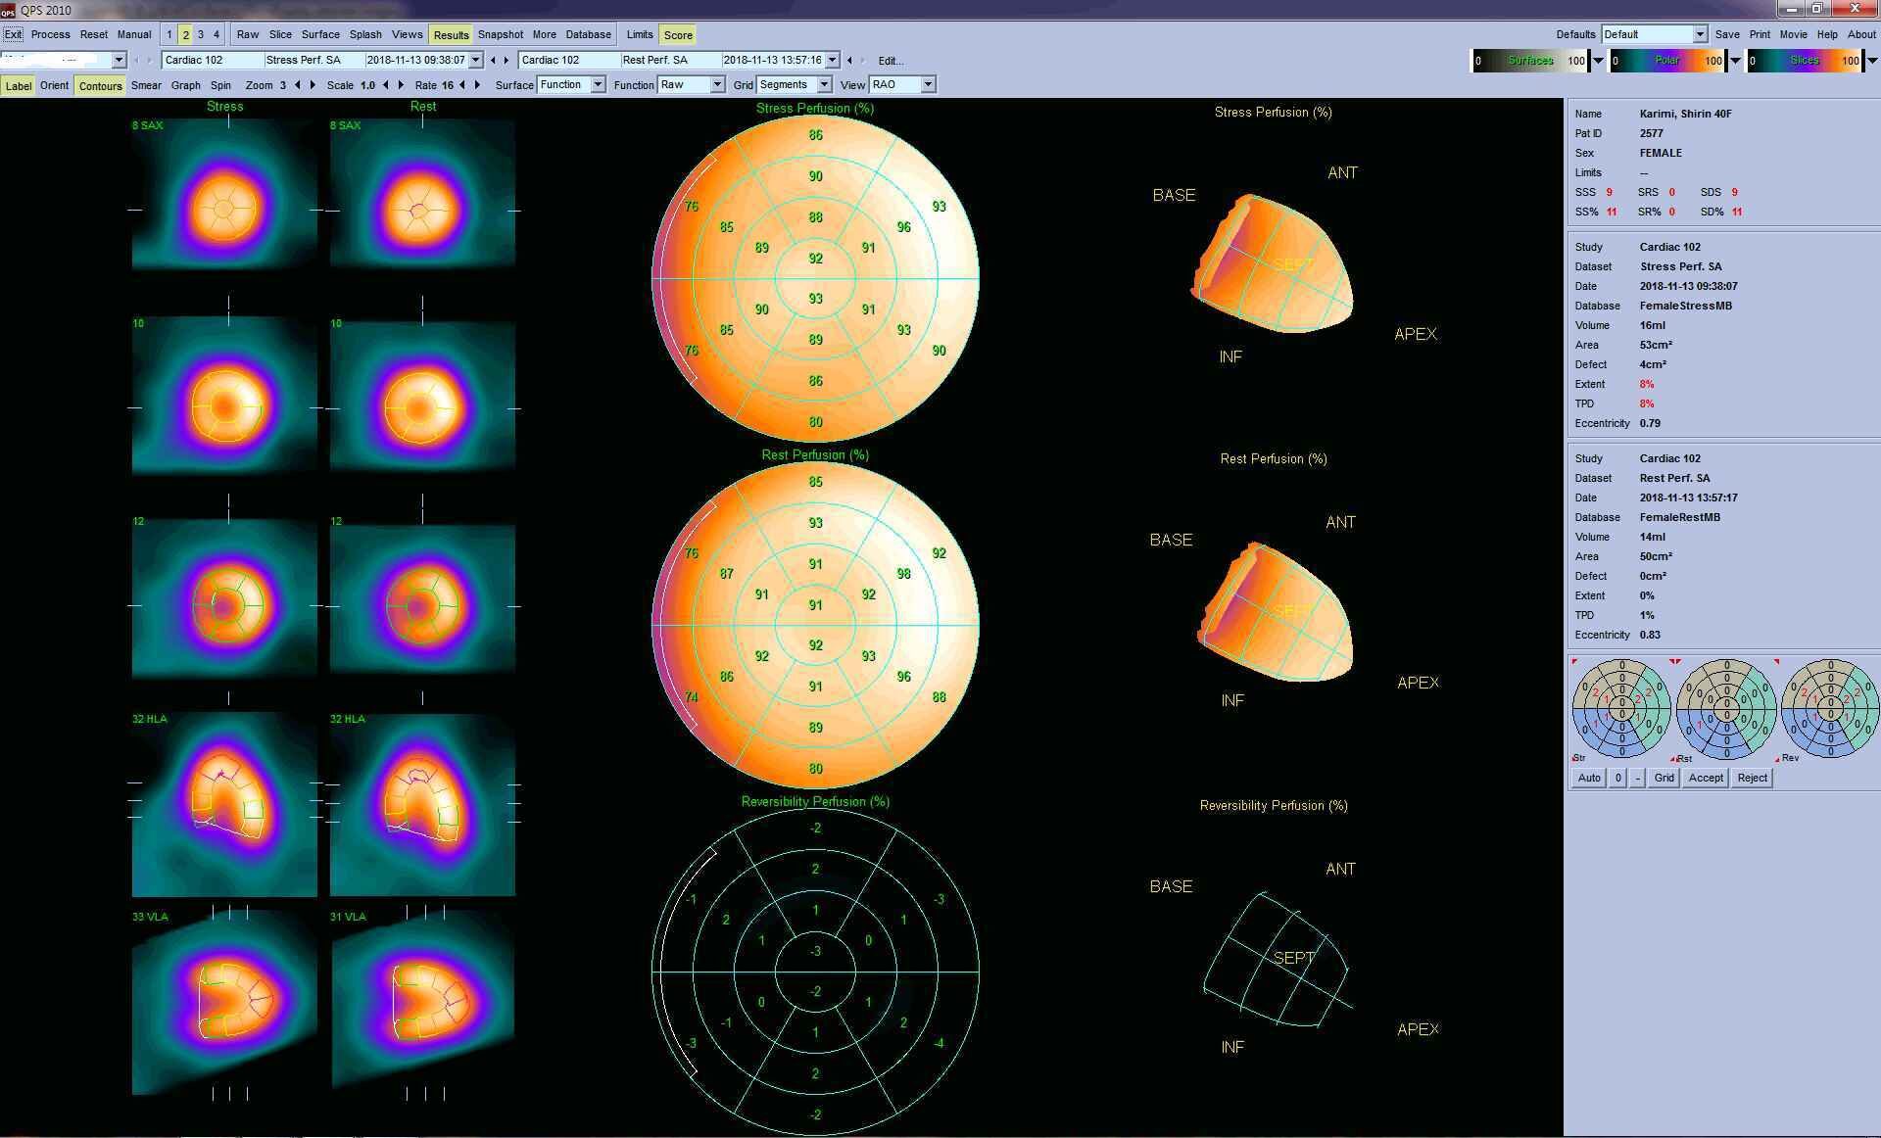Click the Surfaces color scale bar
Screen dimensions: 1881x1138
(x=1530, y=61)
